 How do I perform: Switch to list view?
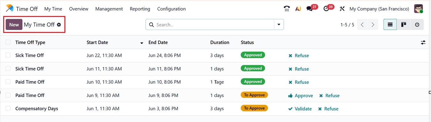pos(390,25)
